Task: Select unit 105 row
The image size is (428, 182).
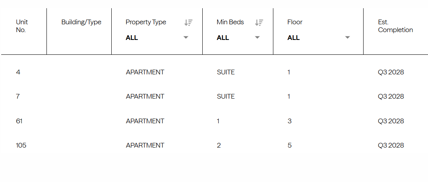Action: (x=21, y=145)
